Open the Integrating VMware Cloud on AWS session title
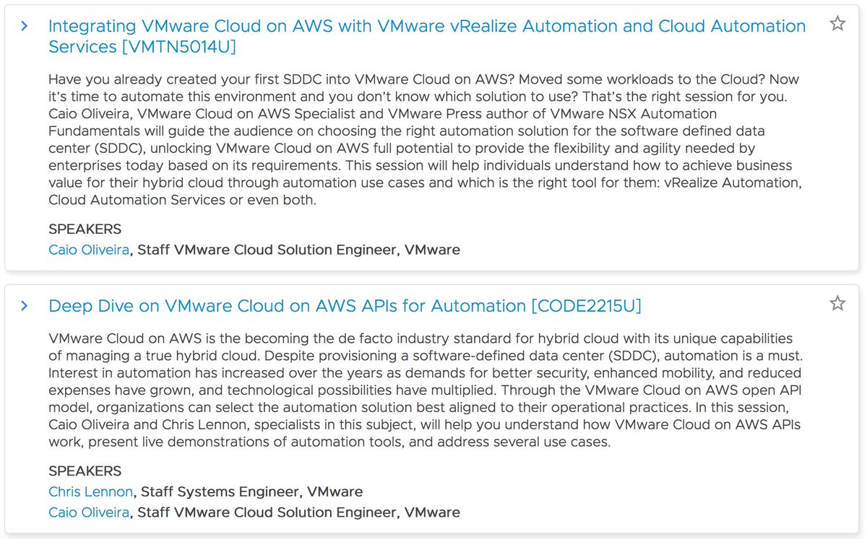The image size is (867, 539). pyautogui.click(x=427, y=36)
